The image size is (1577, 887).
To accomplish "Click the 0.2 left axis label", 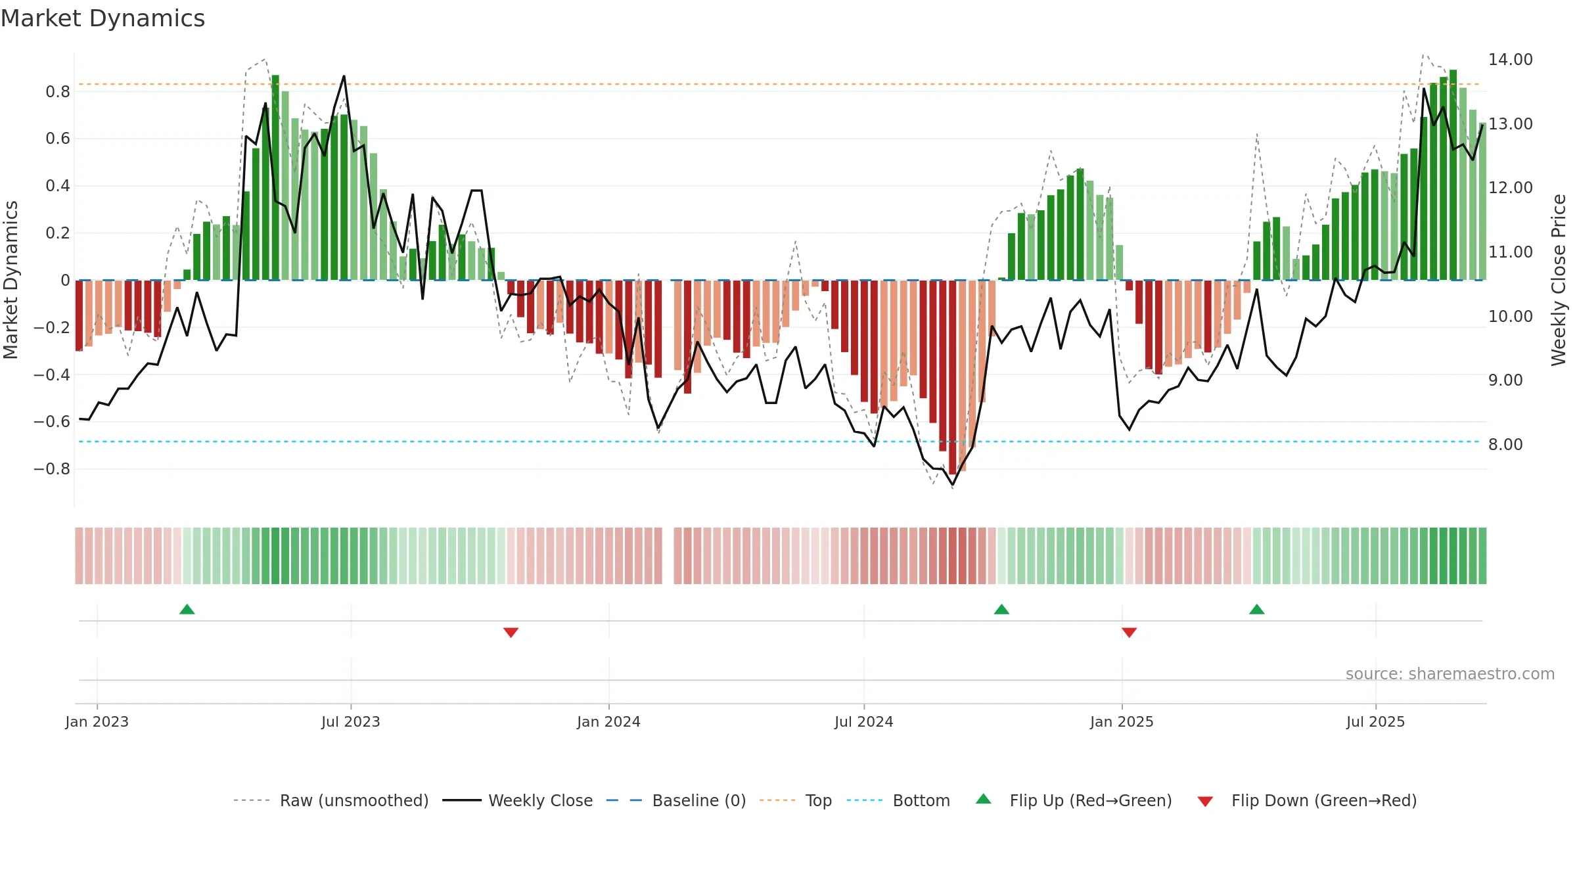I will coord(58,233).
